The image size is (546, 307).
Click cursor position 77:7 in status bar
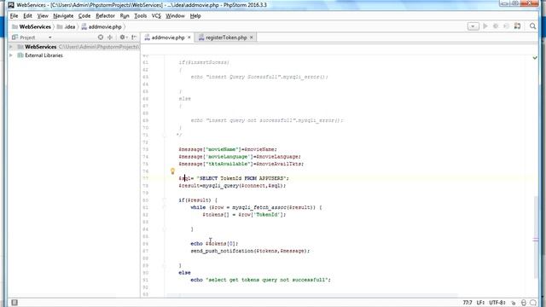pyautogui.click(x=468, y=303)
